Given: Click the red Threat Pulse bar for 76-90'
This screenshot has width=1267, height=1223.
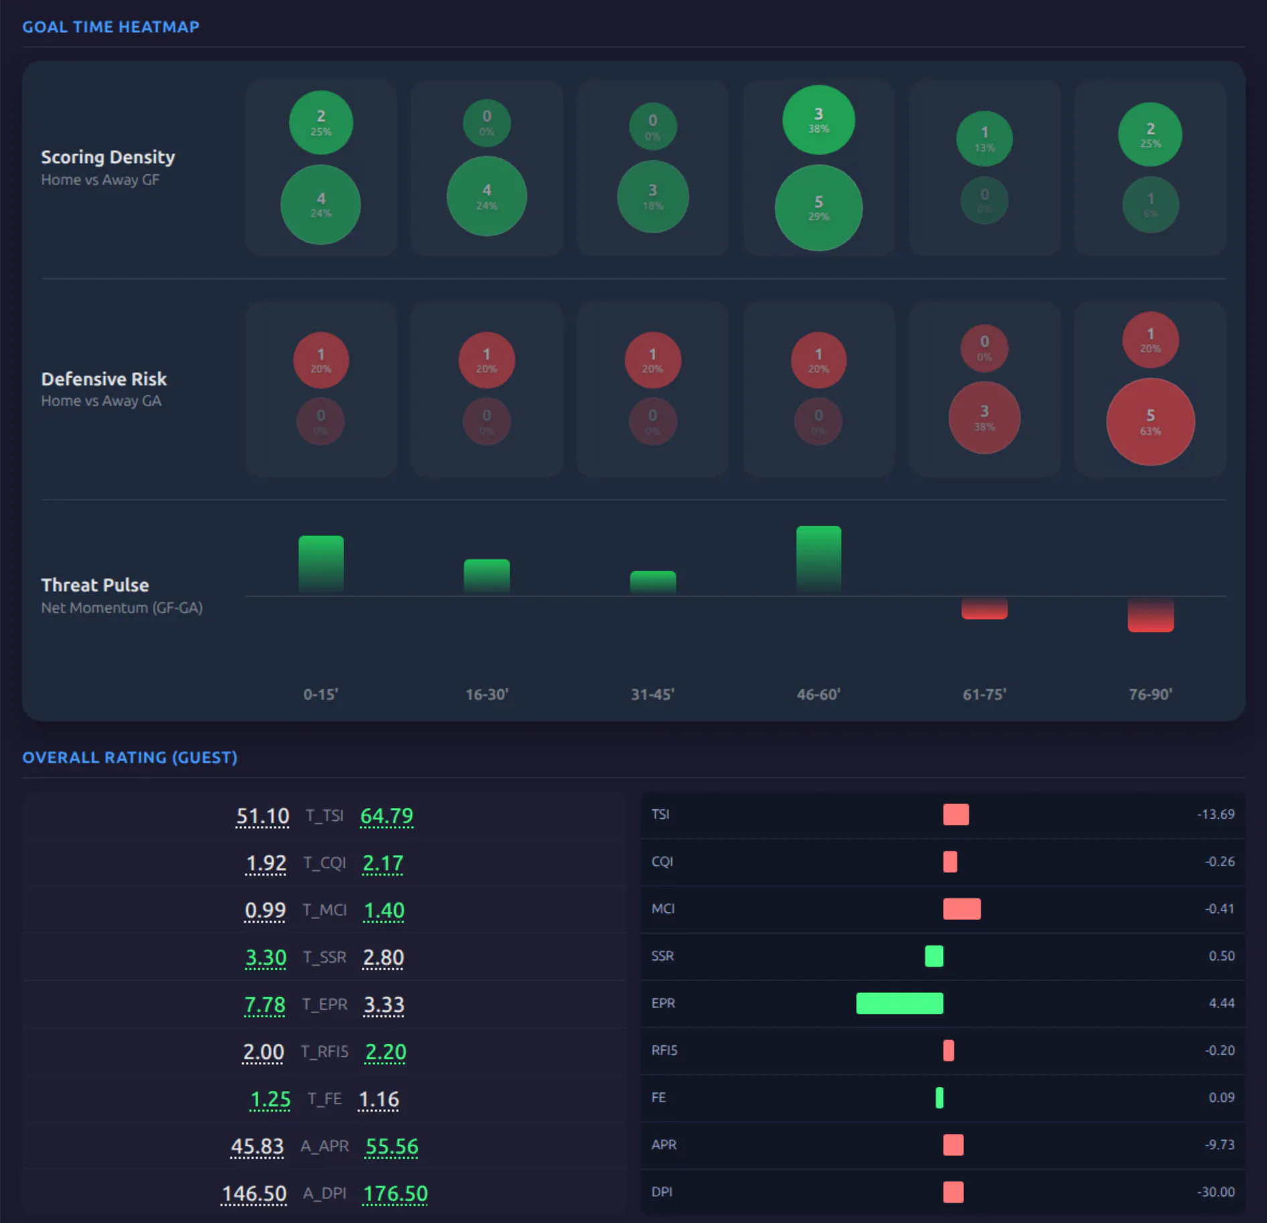Looking at the screenshot, I should tap(1150, 614).
